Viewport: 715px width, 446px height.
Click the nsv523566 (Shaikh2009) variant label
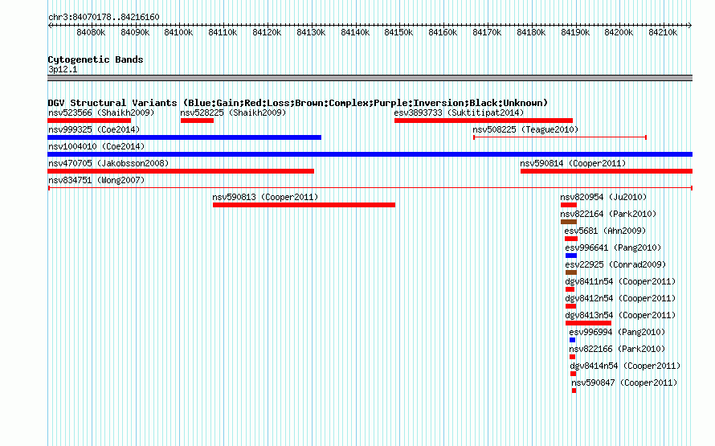101,113
